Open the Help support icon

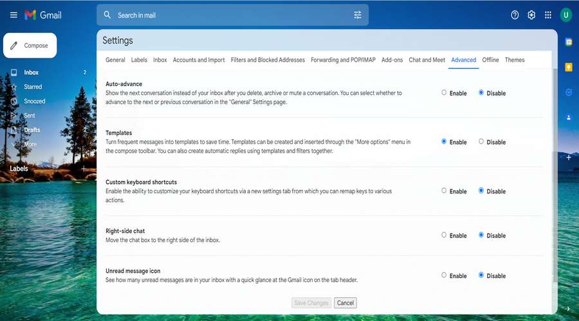coord(515,15)
